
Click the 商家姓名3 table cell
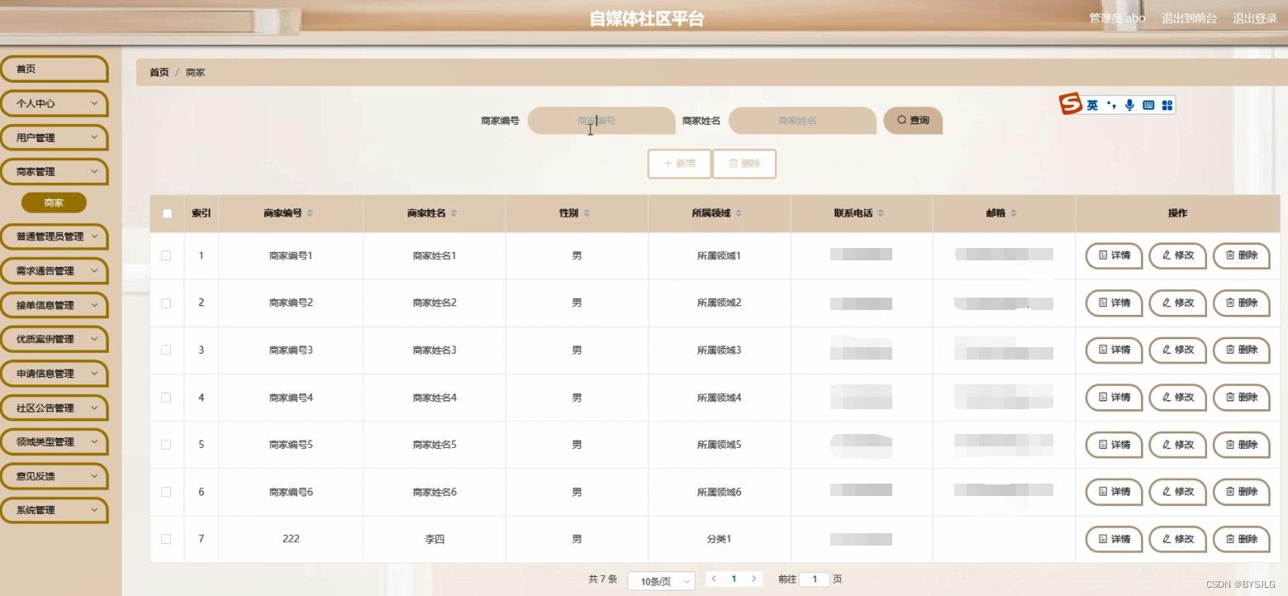(435, 350)
